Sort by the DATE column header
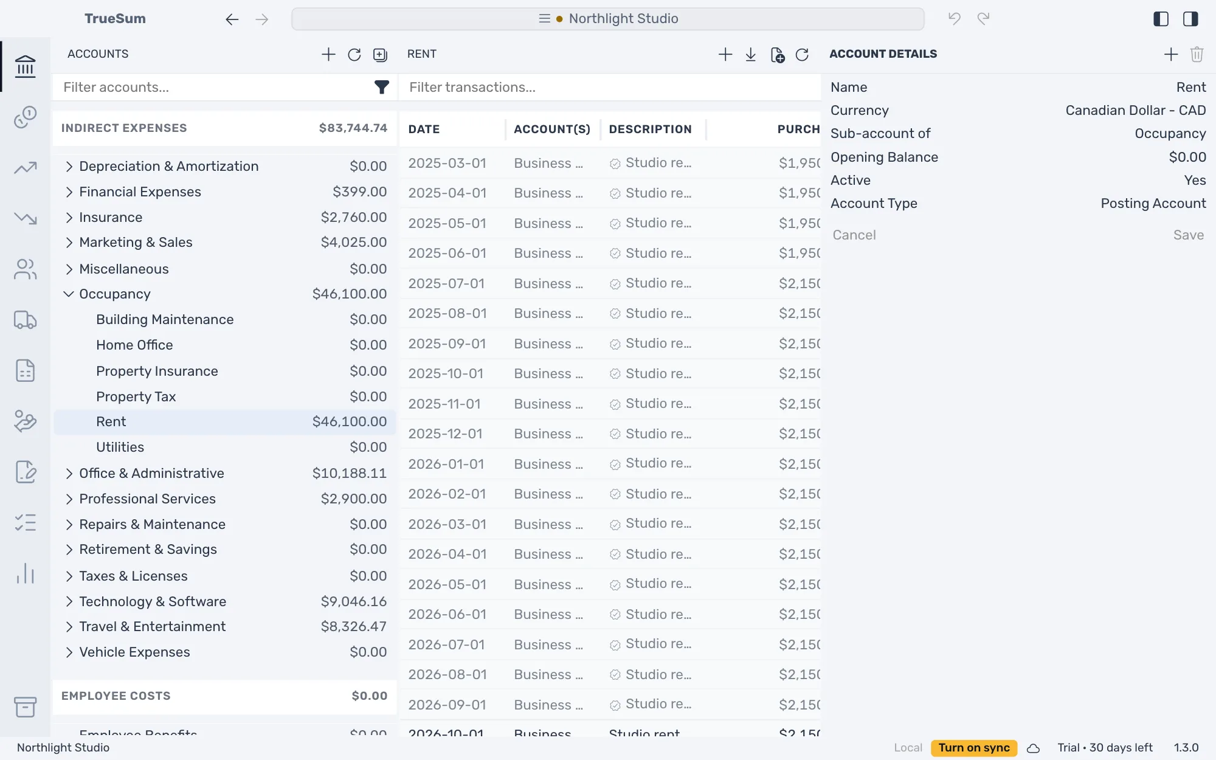This screenshot has width=1216, height=760. click(x=424, y=129)
